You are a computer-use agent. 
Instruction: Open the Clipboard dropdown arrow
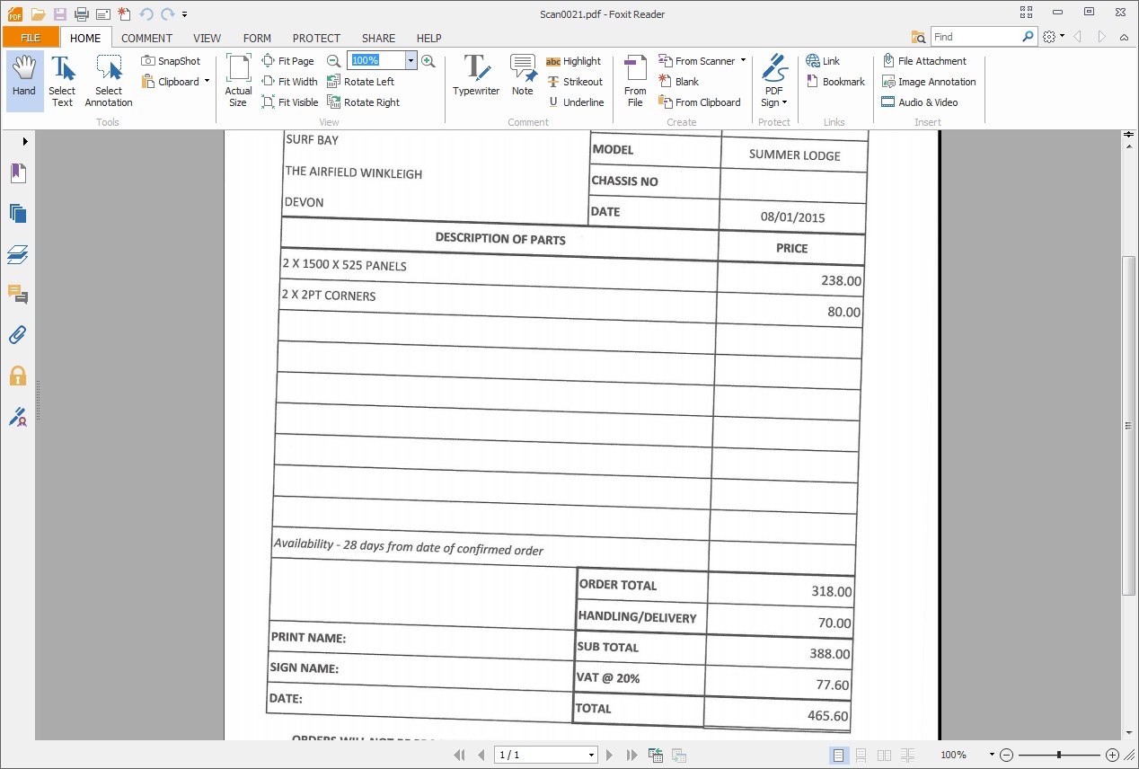(x=207, y=82)
